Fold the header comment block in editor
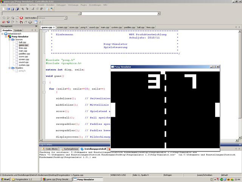This screenshot has width=242, height=182. coord(44,31)
